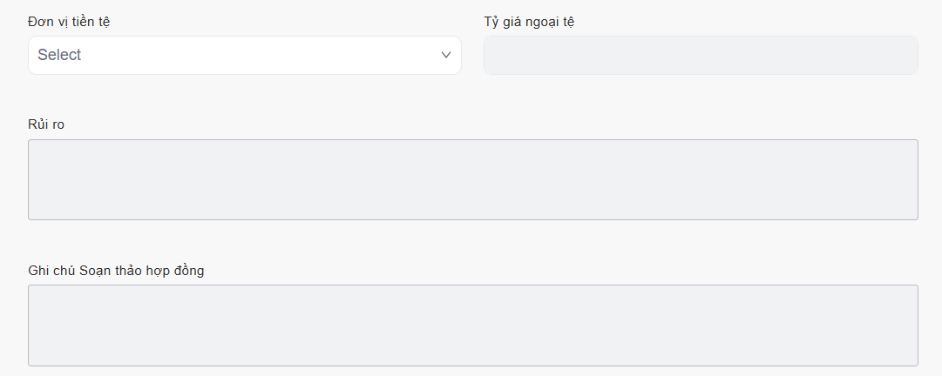Screen dimensions: 942x376
Task: Click the bottom gray notes text area
Action: 472,325
